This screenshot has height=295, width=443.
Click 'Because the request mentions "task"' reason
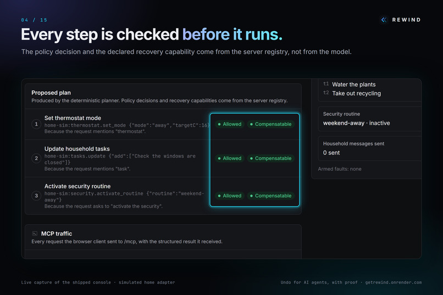pyautogui.click(x=87, y=169)
